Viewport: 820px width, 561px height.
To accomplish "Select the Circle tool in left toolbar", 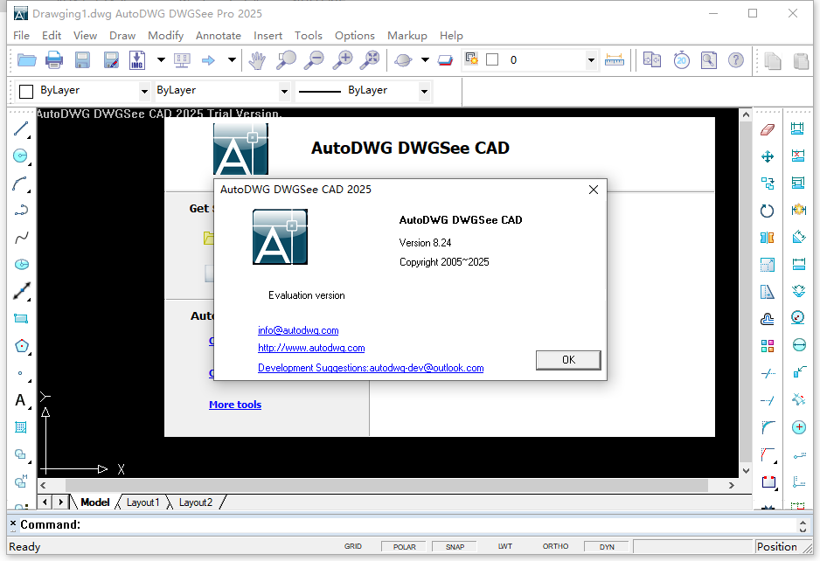I will tap(19, 156).
